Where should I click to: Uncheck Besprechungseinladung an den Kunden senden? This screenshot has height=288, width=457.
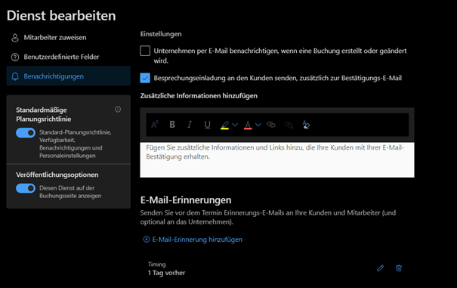145,78
